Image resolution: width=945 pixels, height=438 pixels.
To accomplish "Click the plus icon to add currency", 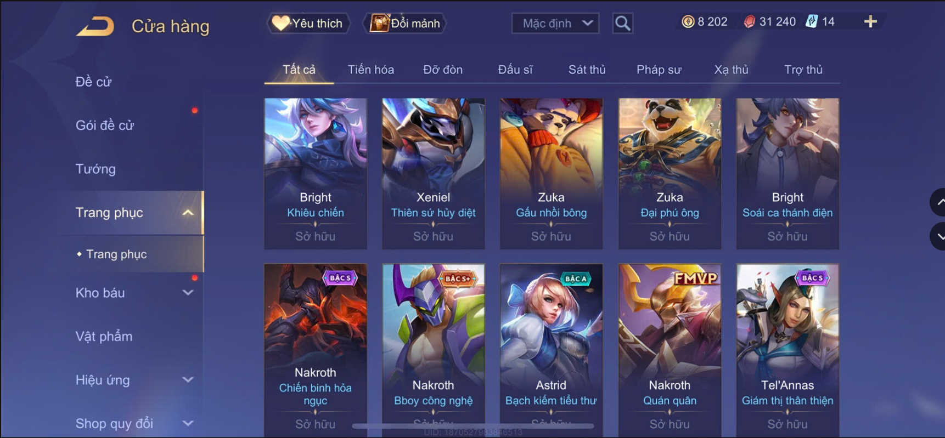I will (870, 22).
